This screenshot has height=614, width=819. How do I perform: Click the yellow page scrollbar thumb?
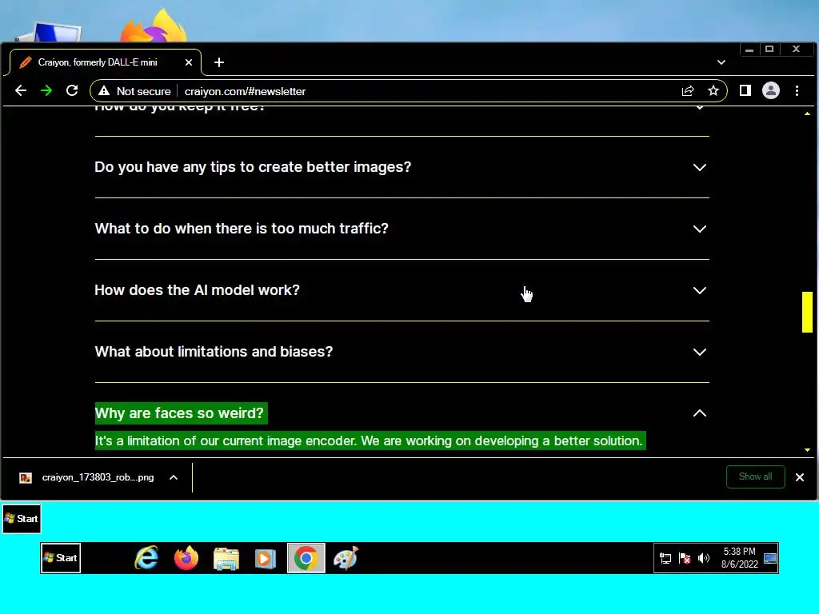[x=807, y=313]
